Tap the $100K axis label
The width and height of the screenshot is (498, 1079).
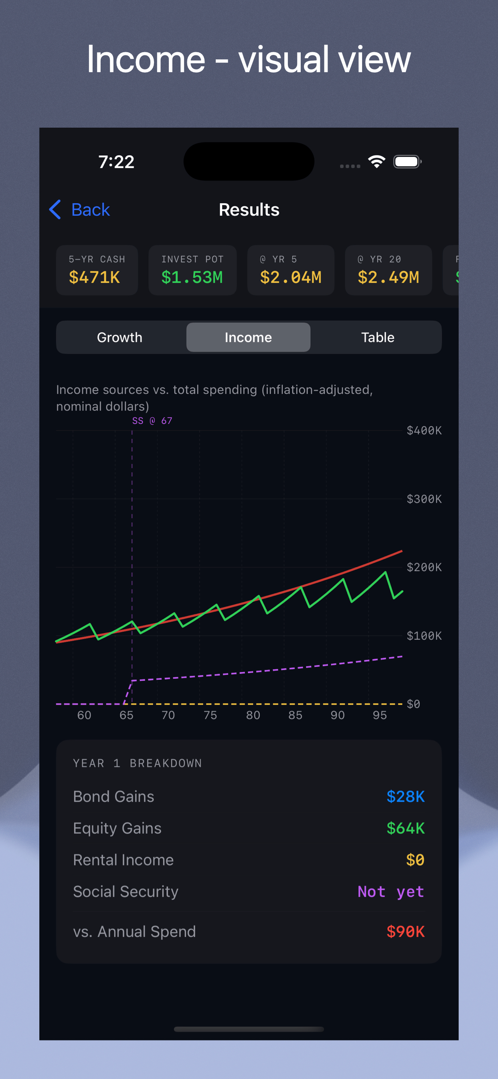(x=424, y=636)
